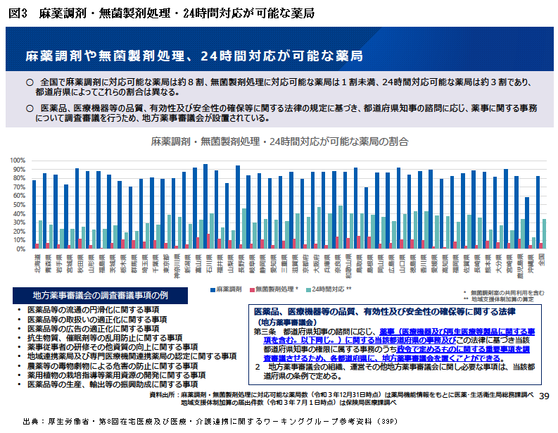The height and width of the screenshot is (433, 558).
Task: Click the blue slide header banner 麻薬調剤や無菌製剤処理
Action: click(x=279, y=55)
